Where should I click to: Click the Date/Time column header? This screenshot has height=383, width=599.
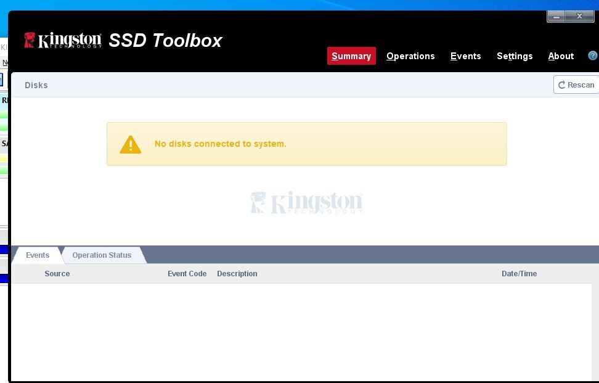tap(519, 274)
